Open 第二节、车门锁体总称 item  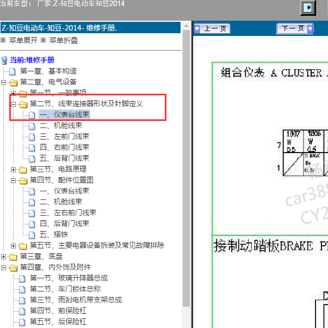pyautogui.click(x=65, y=289)
